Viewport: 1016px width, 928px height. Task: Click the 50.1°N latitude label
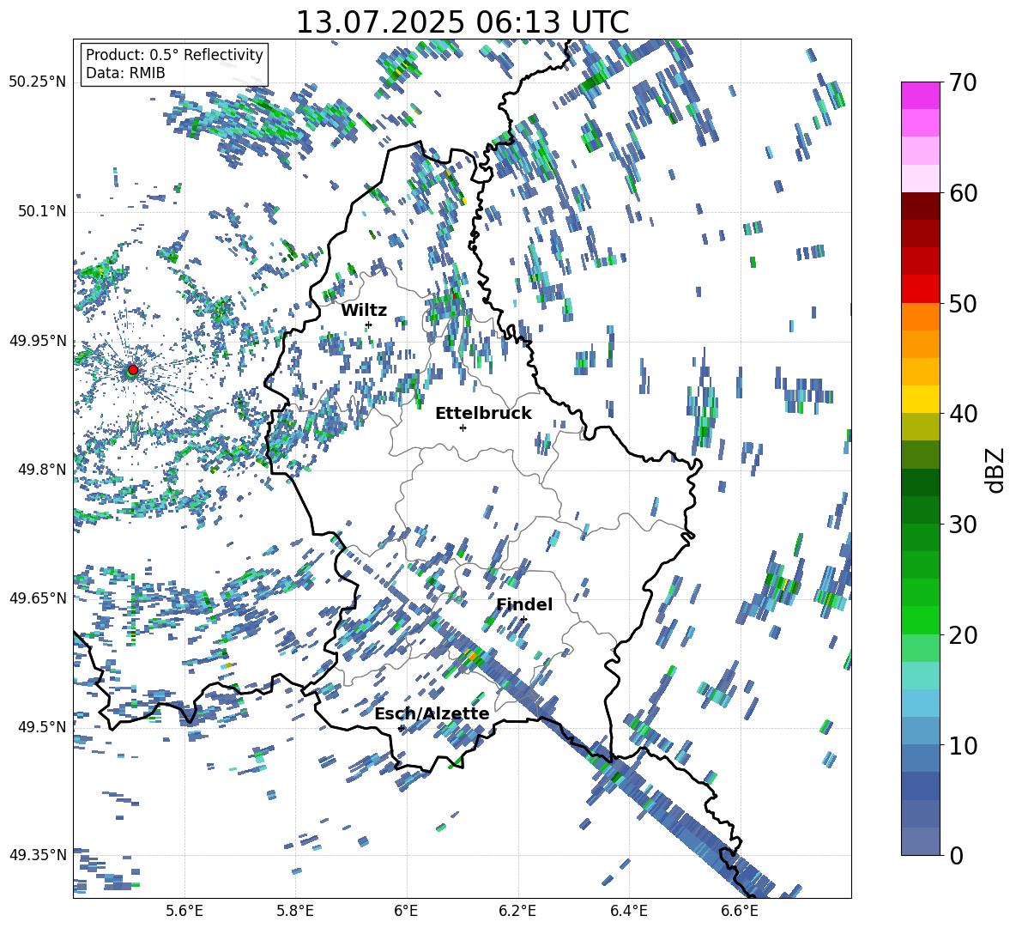click(x=41, y=211)
